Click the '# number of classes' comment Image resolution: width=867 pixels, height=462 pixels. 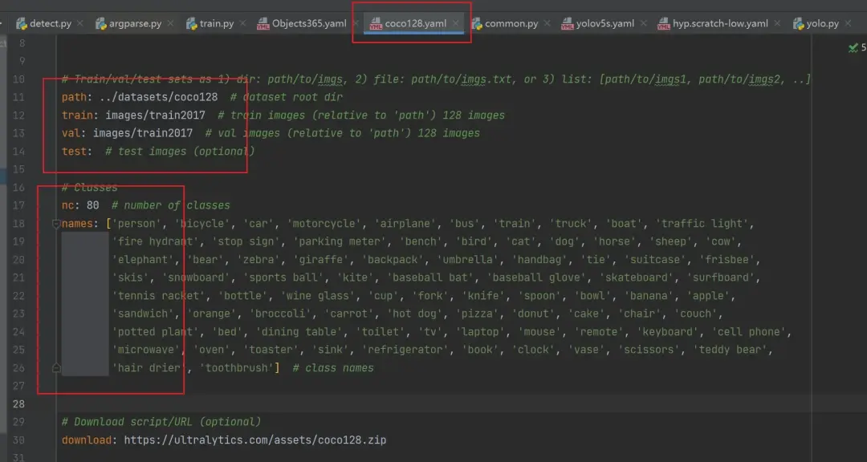[x=171, y=205]
